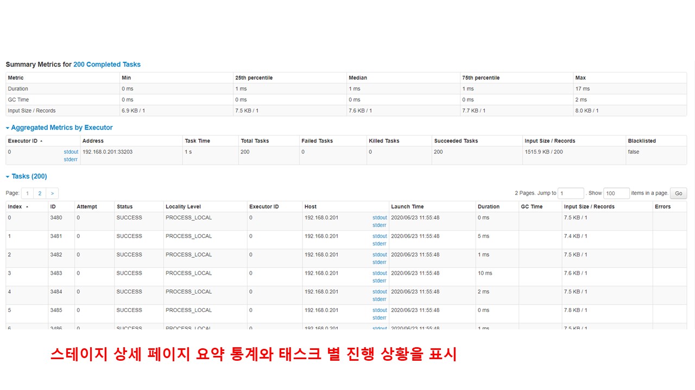Screen dimensions: 695x390
Task: Open stderr log for executor 0 summary
Action: pyautogui.click(x=71, y=160)
